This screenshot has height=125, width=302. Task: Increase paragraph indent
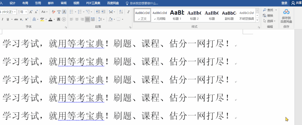(103, 12)
